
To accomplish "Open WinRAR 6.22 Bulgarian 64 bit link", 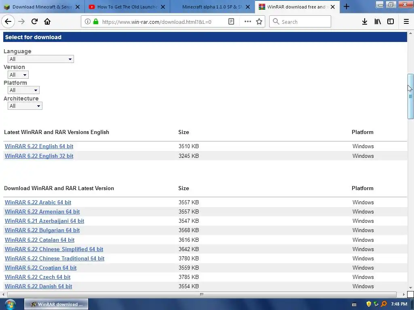I will (42, 230).
